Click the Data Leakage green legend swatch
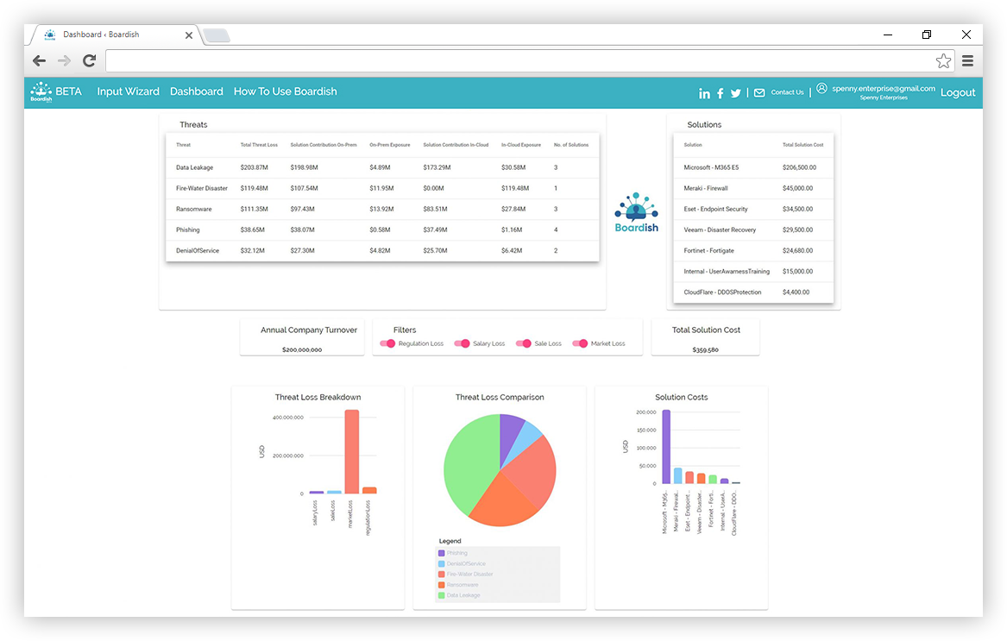The width and height of the screenshot is (1007, 641). point(441,595)
